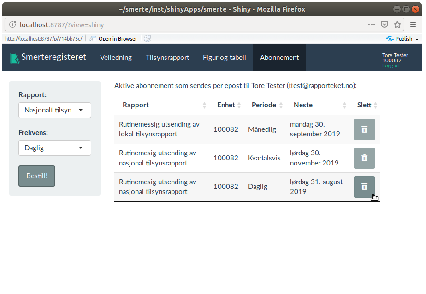426x294 pixels.
Task: Click Enhet 100082 in the Månedlig row
Action: tap(226, 129)
